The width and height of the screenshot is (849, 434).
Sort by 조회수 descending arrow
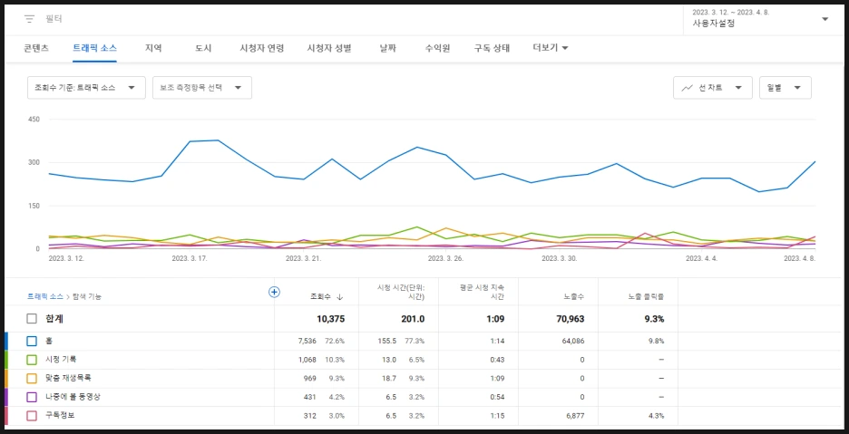339,296
